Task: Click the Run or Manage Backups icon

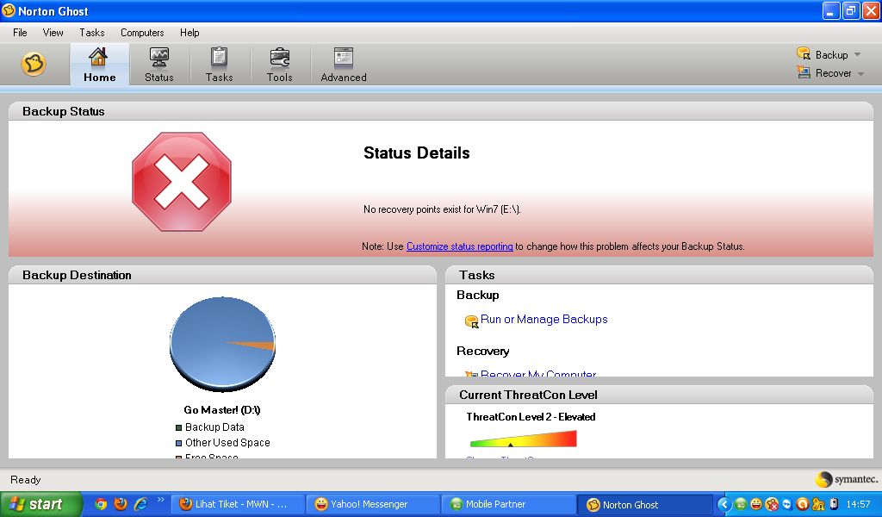Action: 471,321
